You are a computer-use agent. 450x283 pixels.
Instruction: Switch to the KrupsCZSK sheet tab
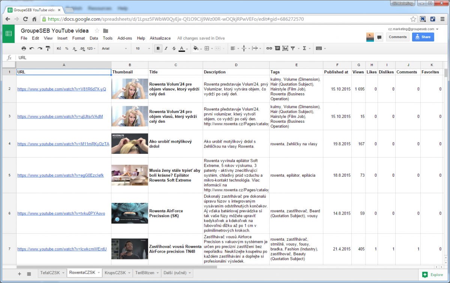coord(115,273)
